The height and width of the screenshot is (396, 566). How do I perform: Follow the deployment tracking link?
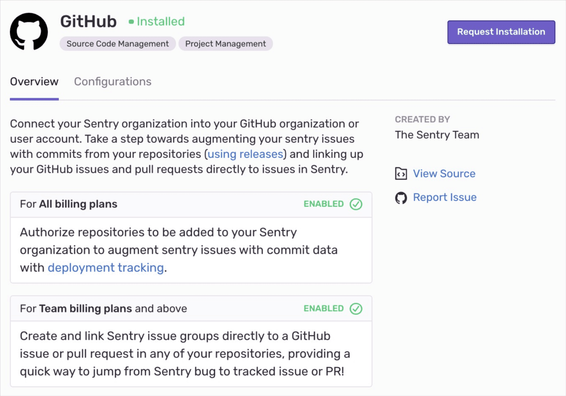pos(105,268)
